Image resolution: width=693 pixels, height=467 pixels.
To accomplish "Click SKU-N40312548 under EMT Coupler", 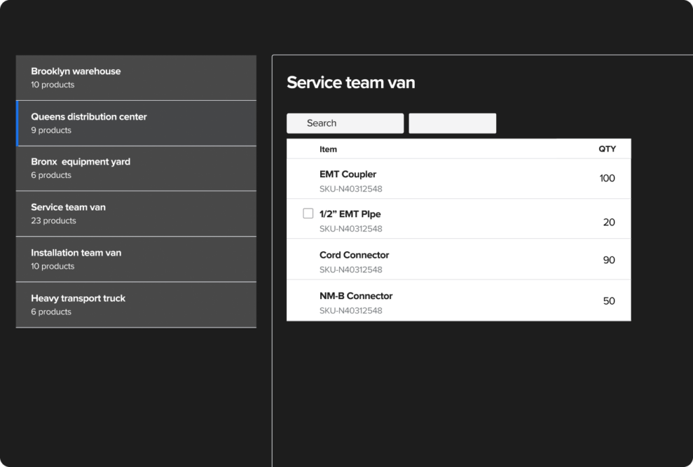I will [x=351, y=189].
